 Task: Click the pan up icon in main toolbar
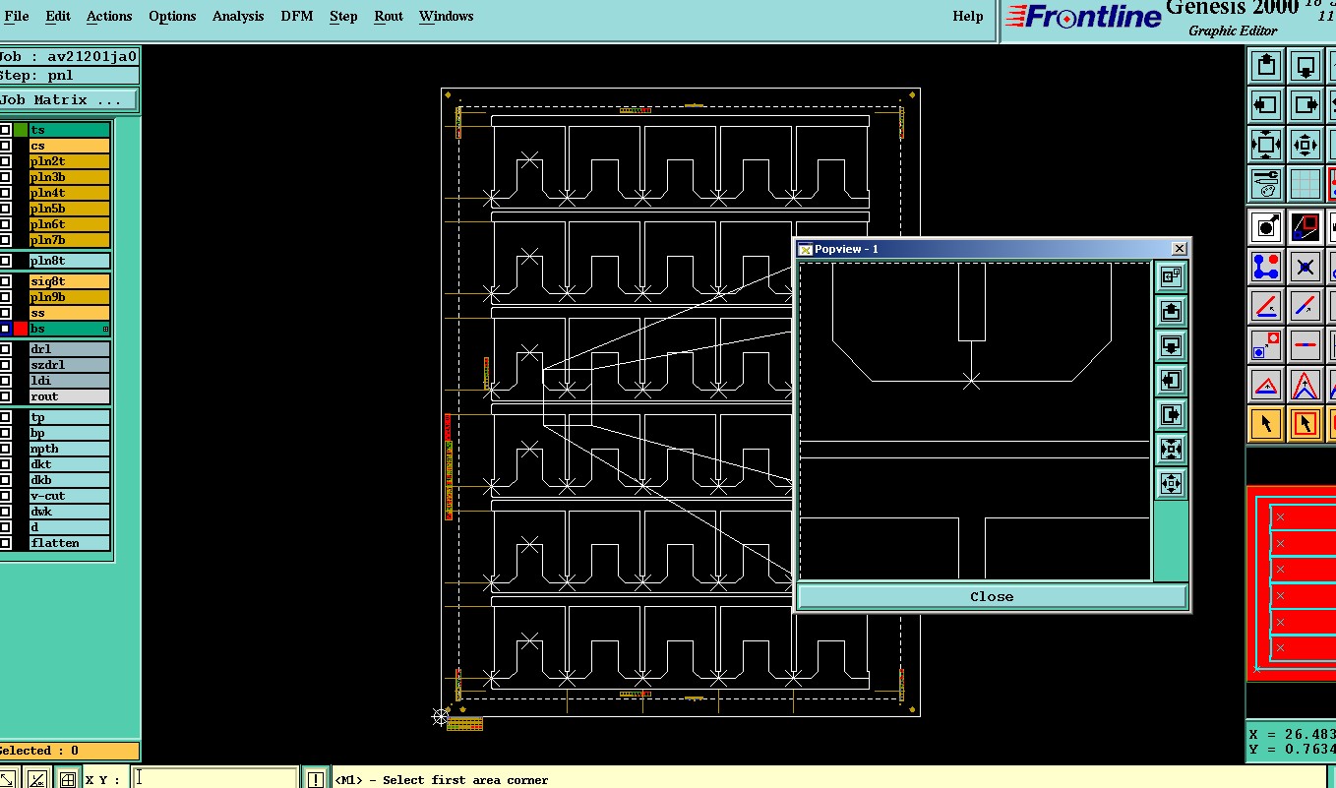point(1266,66)
